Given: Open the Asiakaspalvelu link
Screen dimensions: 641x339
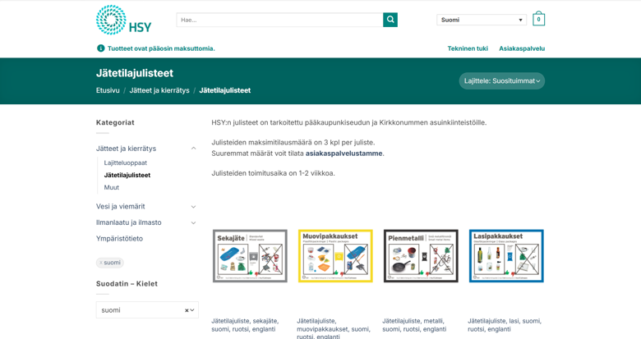Looking at the screenshot, I should pyautogui.click(x=522, y=48).
